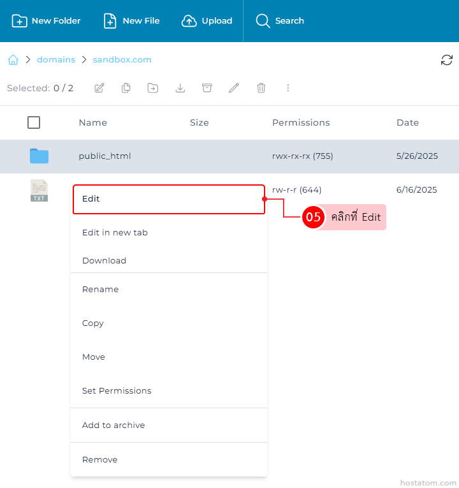Tick the select-all checkbox in header
The width and height of the screenshot is (459, 488).
click(34, 122)
